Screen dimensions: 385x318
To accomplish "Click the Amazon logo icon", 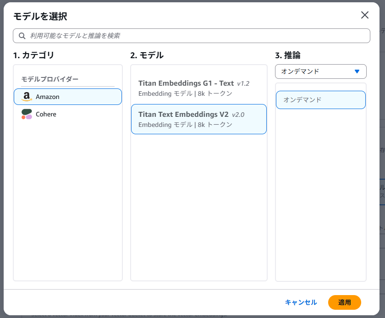I will [27, 97].
